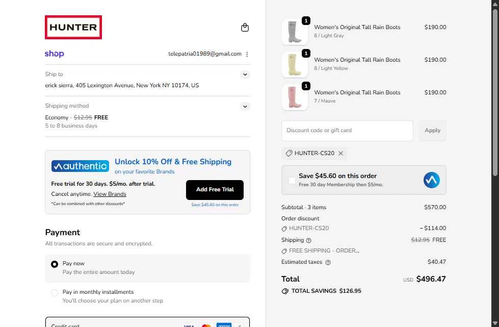Click the Light Gray rain boots thumbnail

point(295,32)
